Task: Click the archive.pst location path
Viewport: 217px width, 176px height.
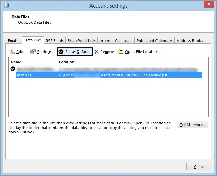Action: 113,75
